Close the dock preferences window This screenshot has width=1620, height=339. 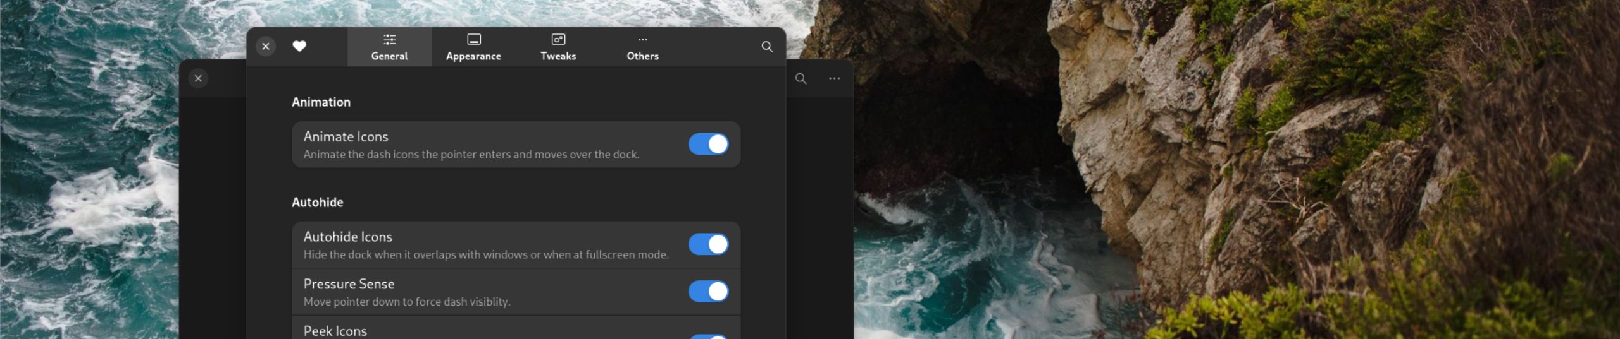coord(266,46)
